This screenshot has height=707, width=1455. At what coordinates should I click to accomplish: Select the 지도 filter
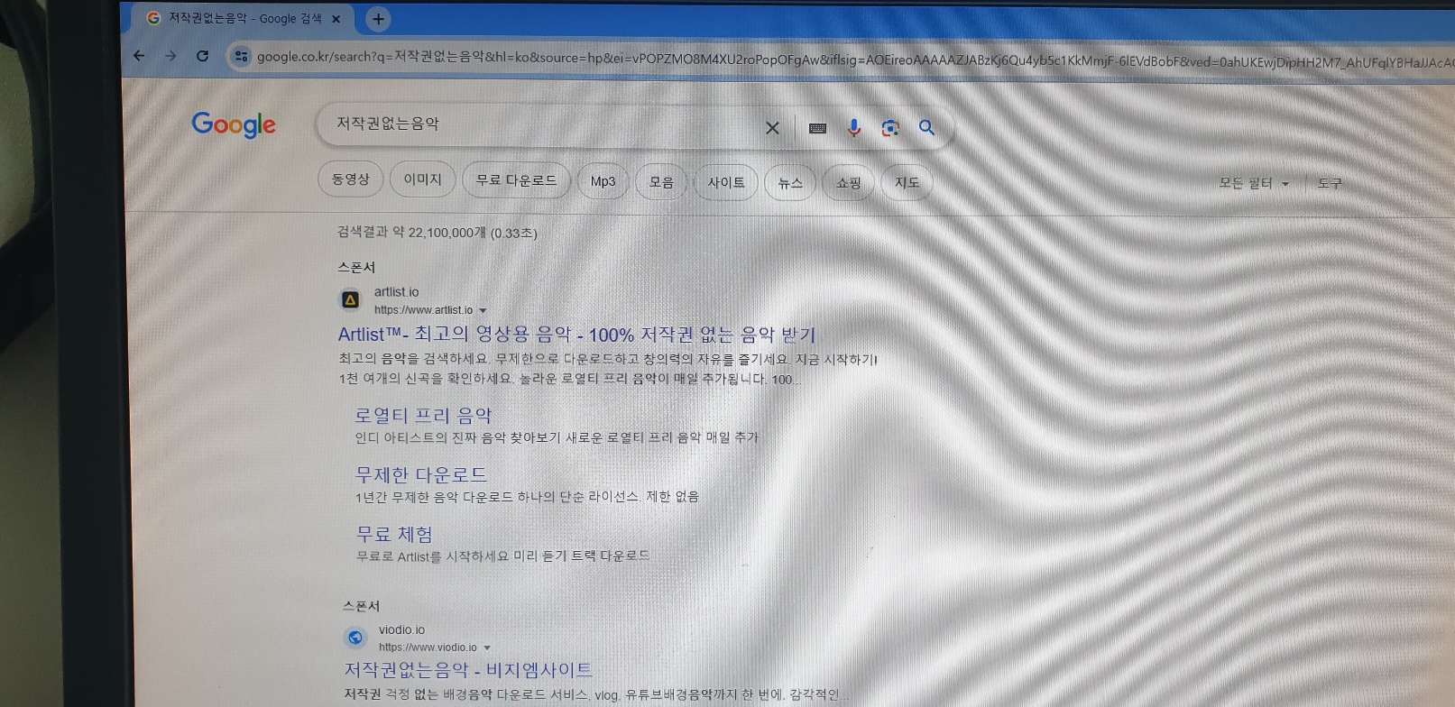(x=907, y=183)
